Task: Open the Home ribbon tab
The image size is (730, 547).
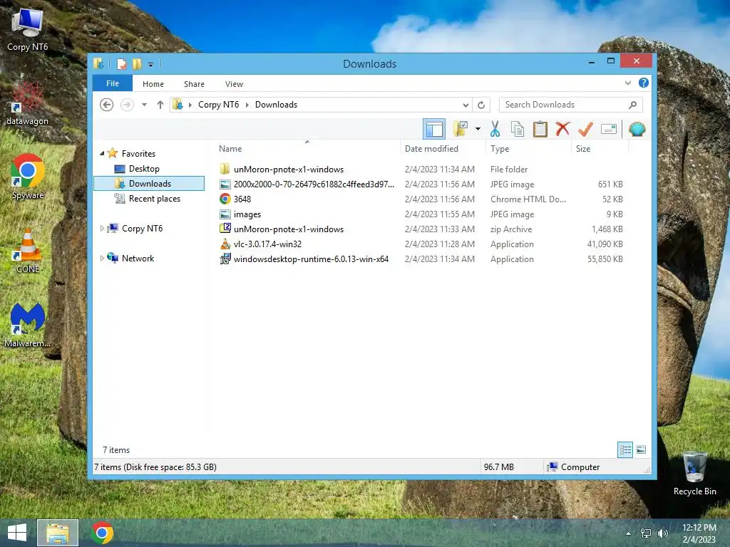Action: point(153,84)
